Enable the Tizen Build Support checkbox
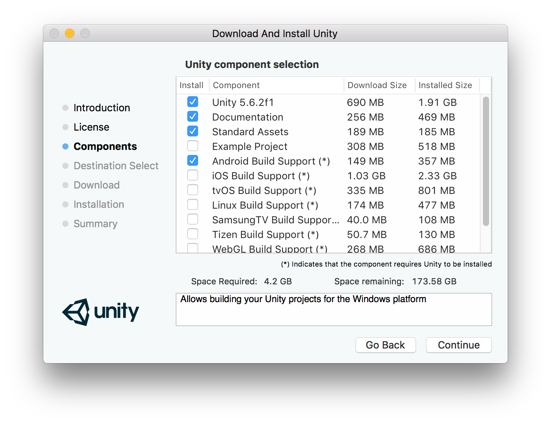 click(x=193, y=234)
